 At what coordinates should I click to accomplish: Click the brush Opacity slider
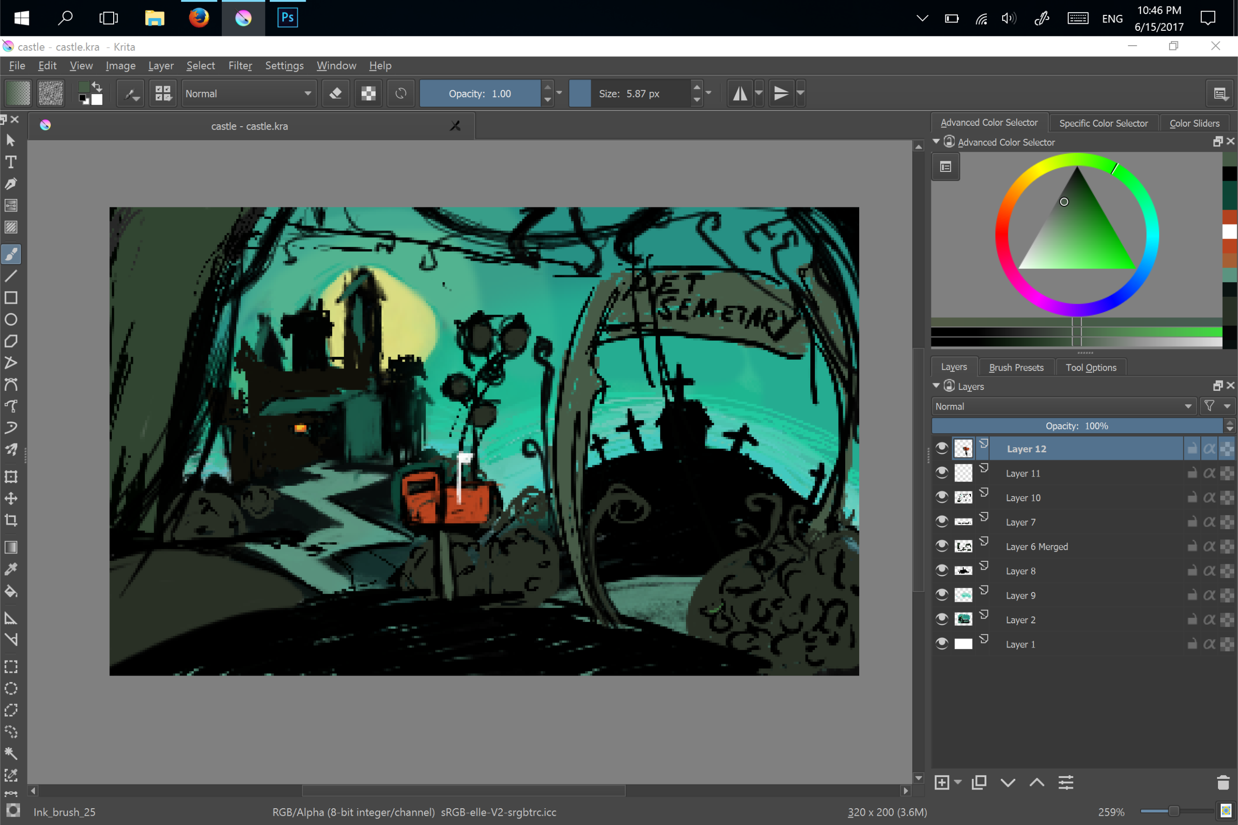coord(480,94)
